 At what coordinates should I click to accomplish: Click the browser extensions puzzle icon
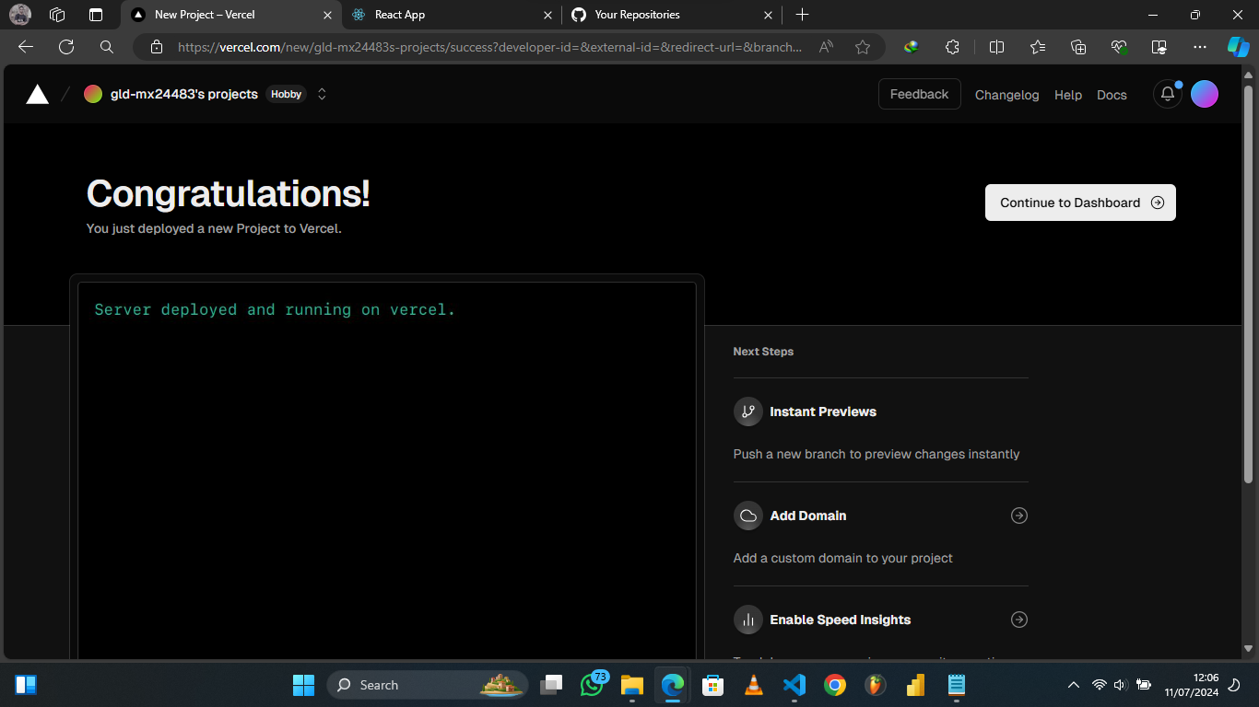[952, 46]
